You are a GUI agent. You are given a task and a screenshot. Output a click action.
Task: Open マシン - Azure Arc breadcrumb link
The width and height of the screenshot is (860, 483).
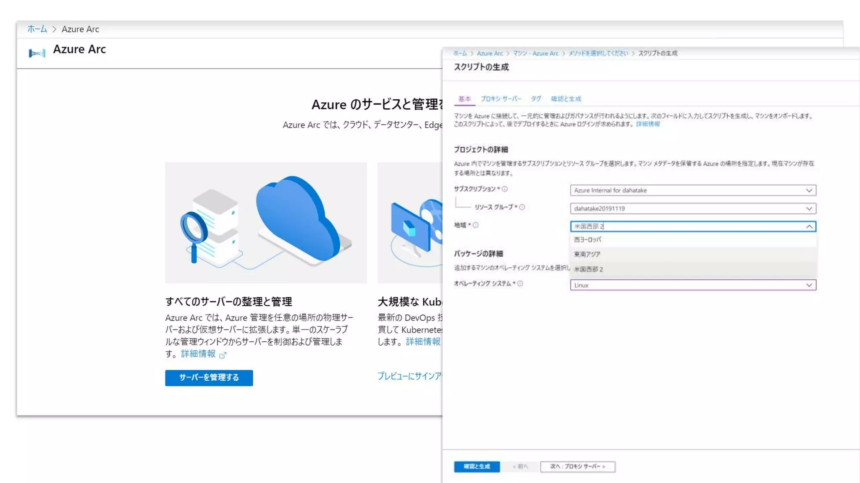(x=535, y=53)
